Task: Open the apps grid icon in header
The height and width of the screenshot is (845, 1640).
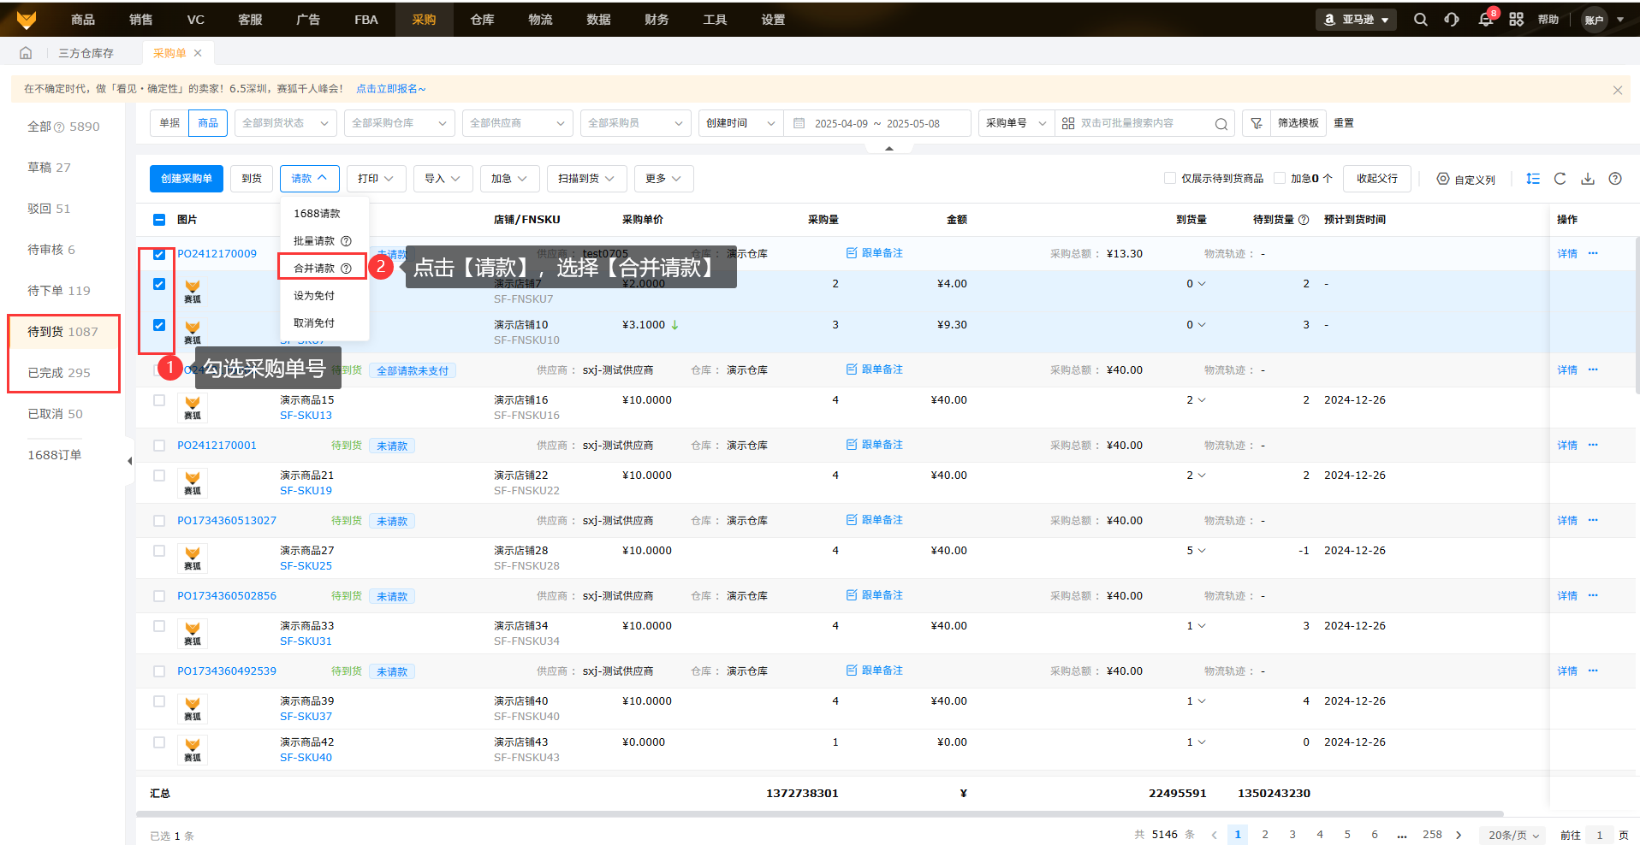Action: pos(1516,20)
